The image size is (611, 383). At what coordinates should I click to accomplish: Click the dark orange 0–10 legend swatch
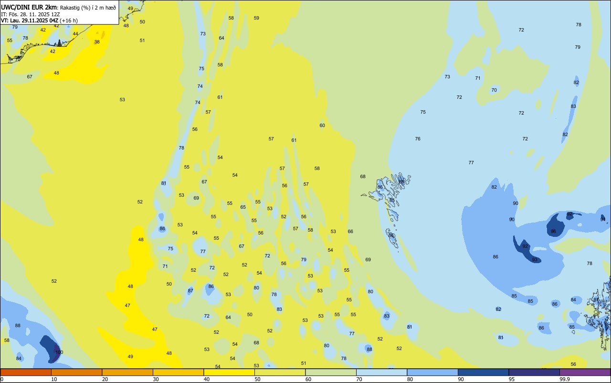point(26,372)
